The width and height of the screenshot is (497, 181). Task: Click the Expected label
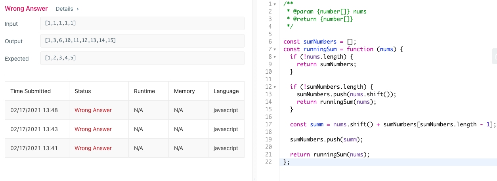[17, 59]
